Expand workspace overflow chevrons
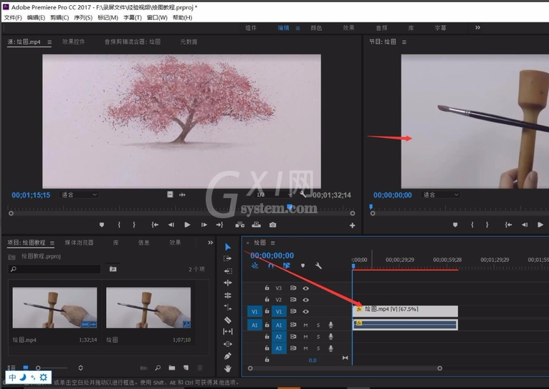Screen dimensions: 549x389 click(x=477, y=28)
